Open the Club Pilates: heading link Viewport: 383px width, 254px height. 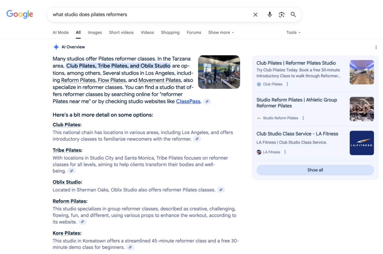[67, 125]
